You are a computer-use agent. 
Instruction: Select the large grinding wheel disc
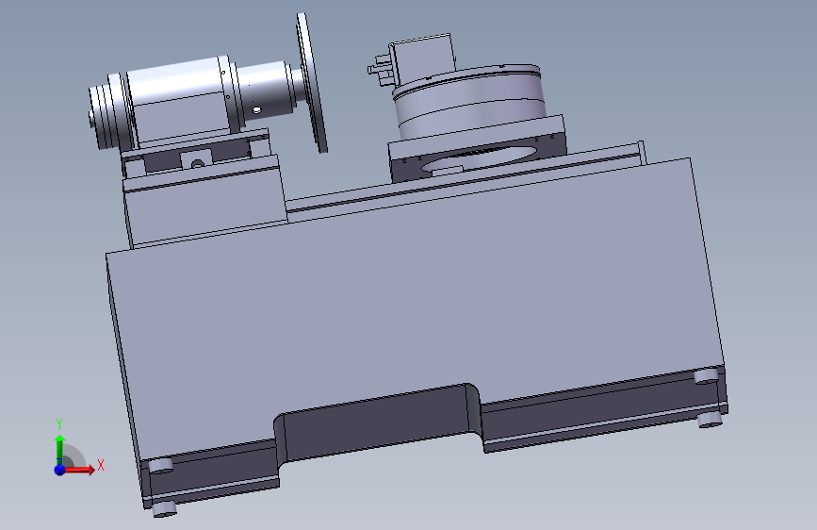pyautogui.click(x=312, y=82)
